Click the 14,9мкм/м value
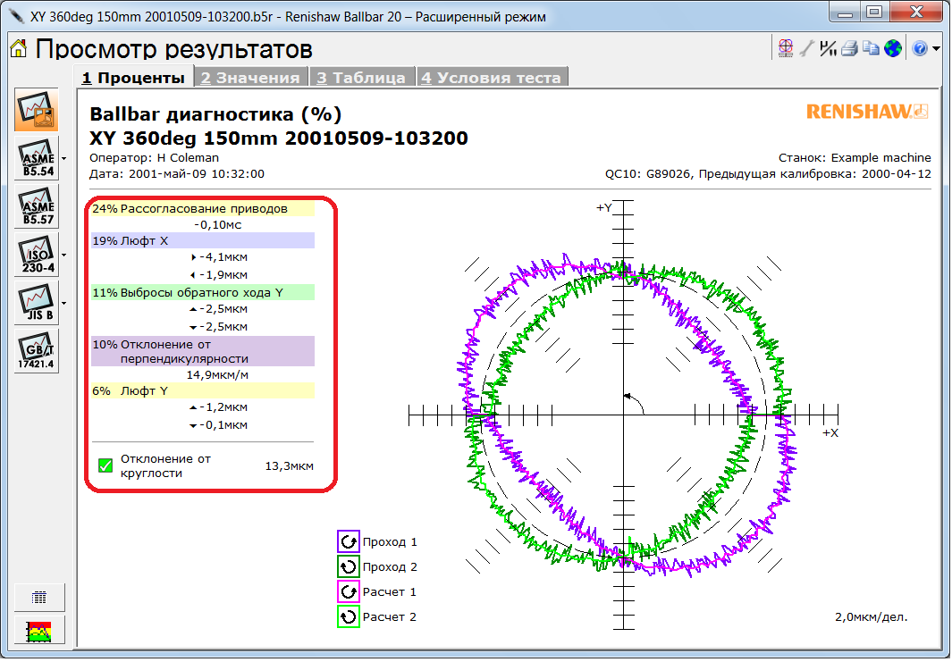This screenshot has width=952, height=662. tap(217, 374)
